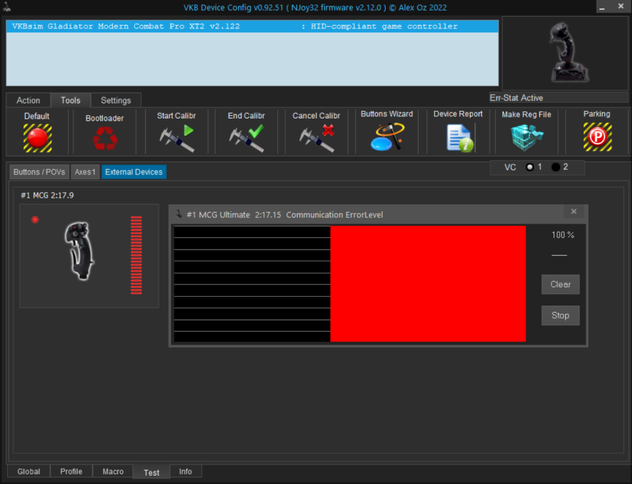Viewport: 632px width, 484px height.
Task: Finish calibration via End Calibr icon
Action: point(246,138)
